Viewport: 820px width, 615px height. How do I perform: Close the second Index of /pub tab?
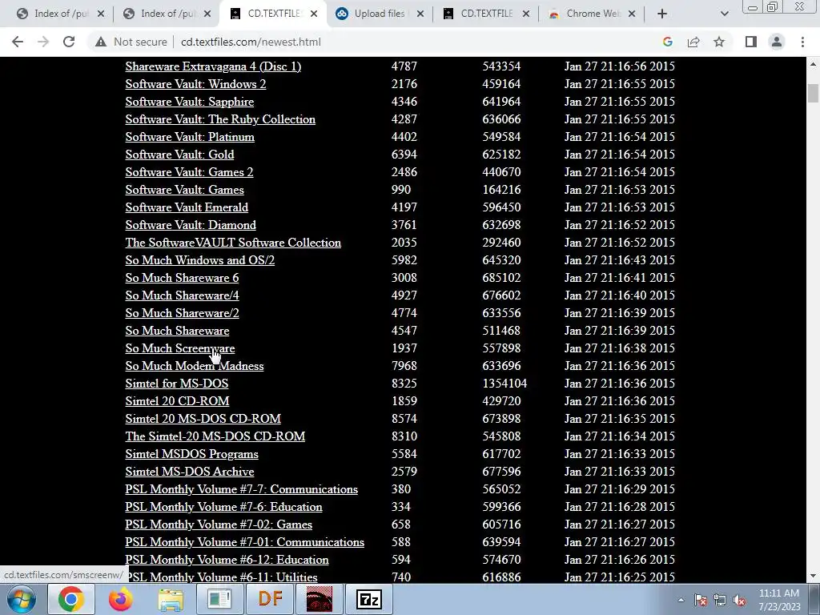click(207, 14)
